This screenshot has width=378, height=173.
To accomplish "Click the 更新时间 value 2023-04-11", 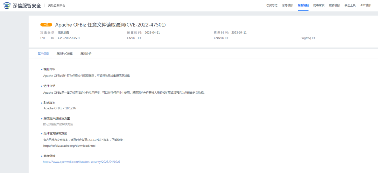I will pos(239,33).
